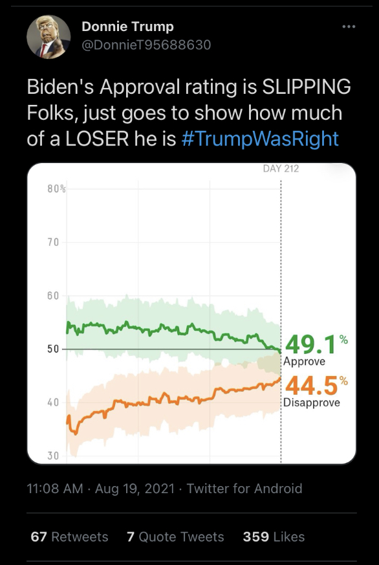View the 67 Retweets list
This screenshot has height=565, width=379.
(x=69, y=537)
